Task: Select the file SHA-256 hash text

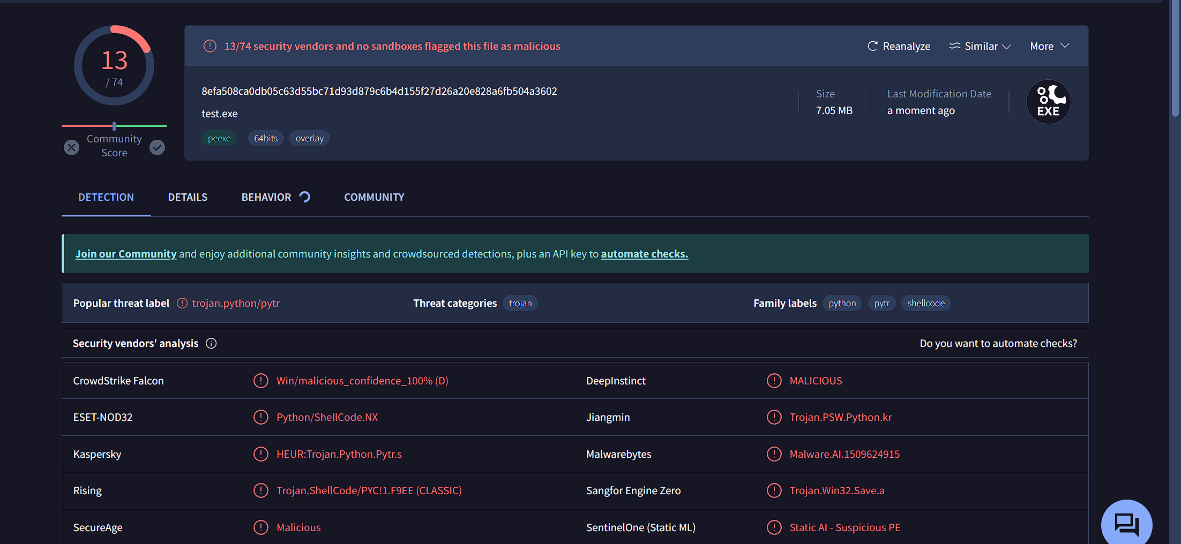Action: pyautogui.click(x=379, y=91)
